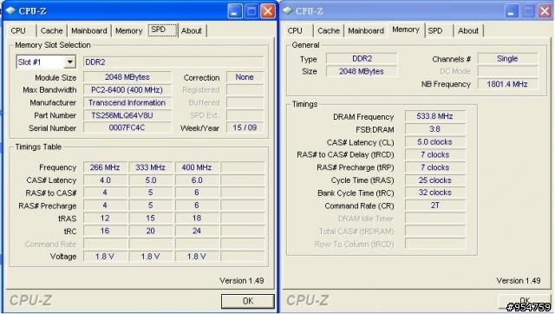Click RAS# to CAS# Delay (tRCD) value field
This screenshot has height=314, width=555.
point(435,154)
